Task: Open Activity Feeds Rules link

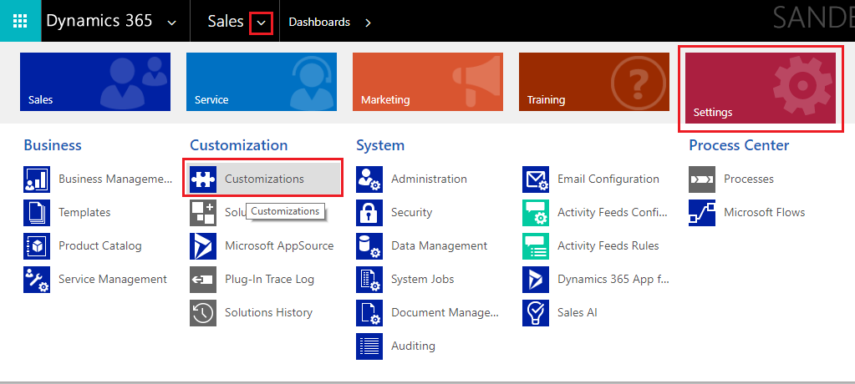Action: click(x=608, y=245)
